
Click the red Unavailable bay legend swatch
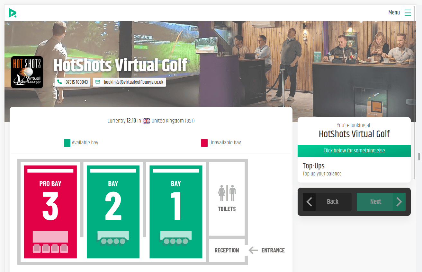[204, 143]
